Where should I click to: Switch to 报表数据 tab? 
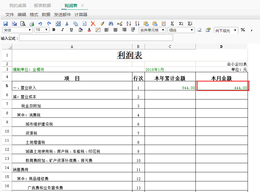42,5
